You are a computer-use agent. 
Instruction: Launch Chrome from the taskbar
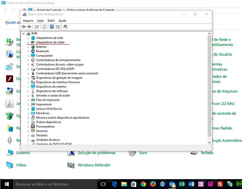click(143, 184)
